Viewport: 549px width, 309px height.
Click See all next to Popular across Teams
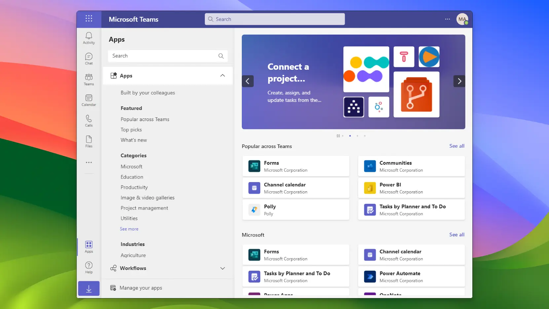pos(457,146)
